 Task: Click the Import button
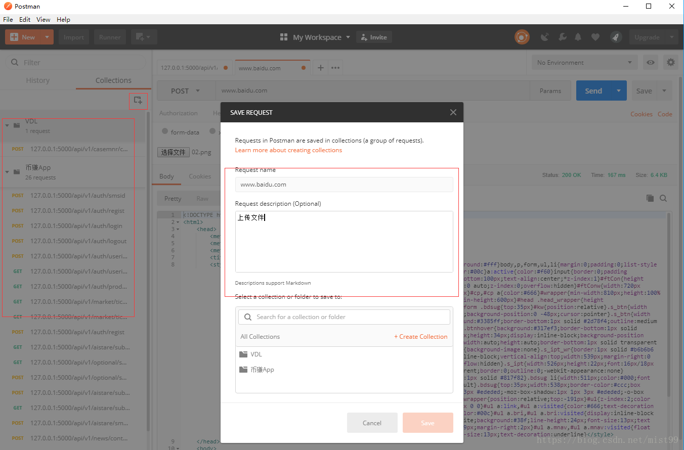click(x=74, y=37)
